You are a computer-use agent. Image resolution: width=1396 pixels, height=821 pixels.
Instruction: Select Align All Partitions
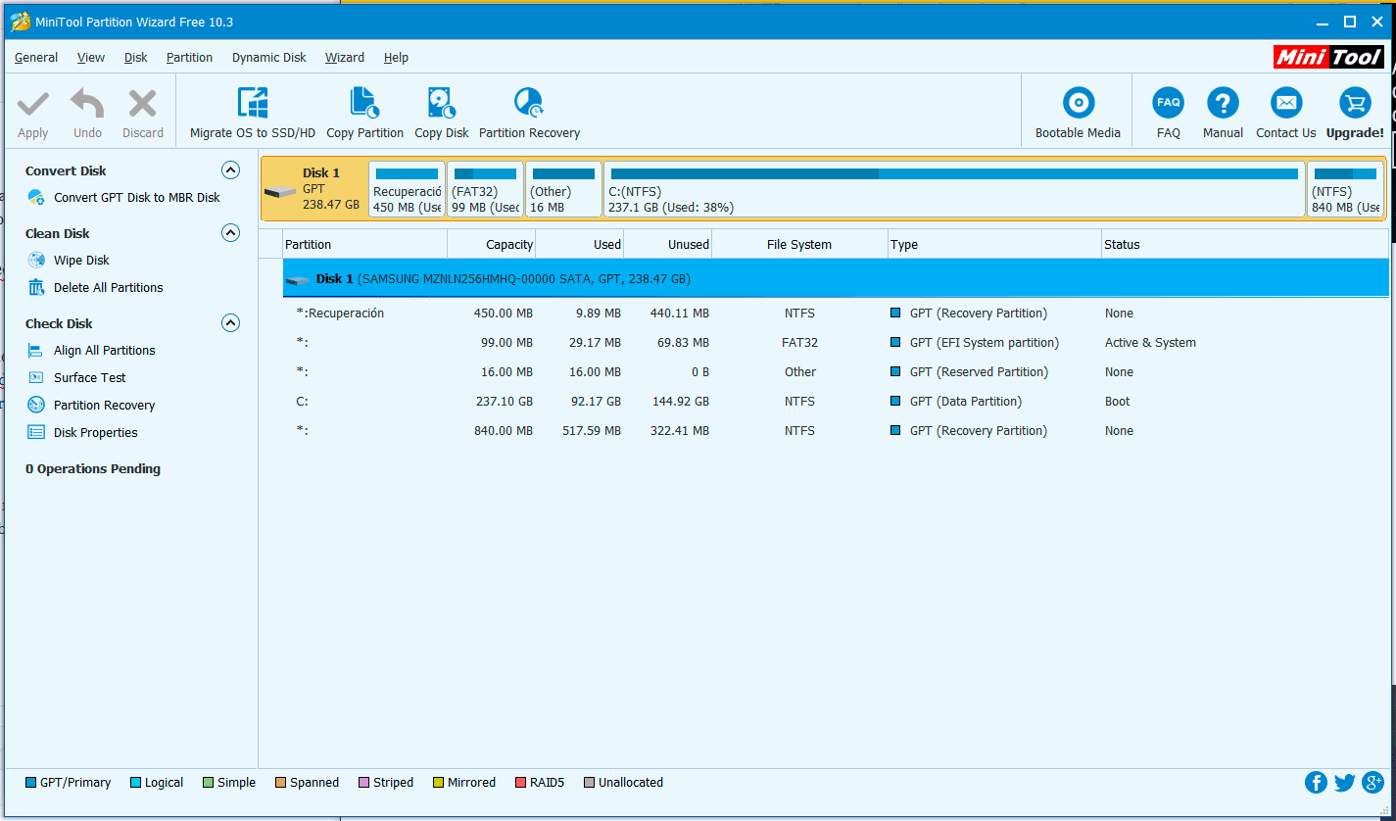coord(105,350)
